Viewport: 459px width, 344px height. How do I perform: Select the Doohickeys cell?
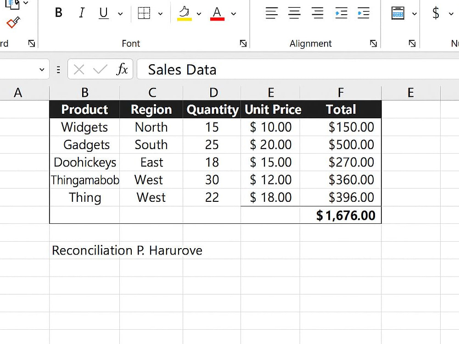[x=84, y=162]
